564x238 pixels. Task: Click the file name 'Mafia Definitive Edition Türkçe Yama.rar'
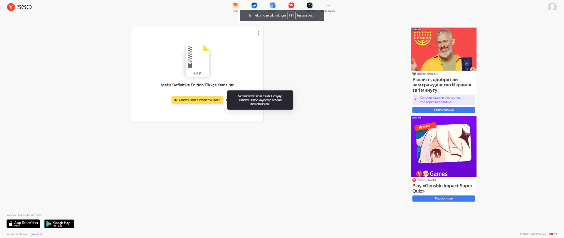[197, 85]
